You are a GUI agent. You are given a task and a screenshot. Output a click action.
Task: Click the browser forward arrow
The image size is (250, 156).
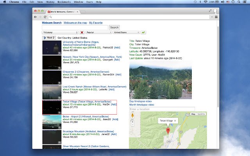pyautogui.click(x=40, y=17)
